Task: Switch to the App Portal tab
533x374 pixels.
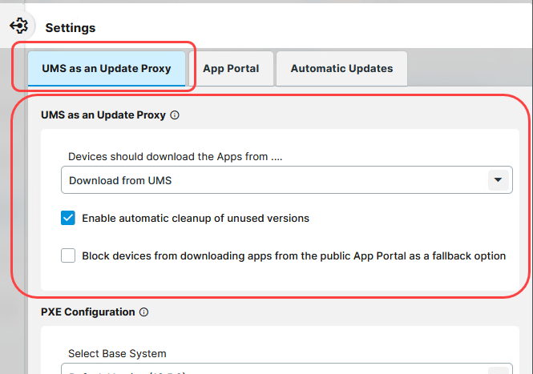Action: pyautogui.click(x=231, y=69)
